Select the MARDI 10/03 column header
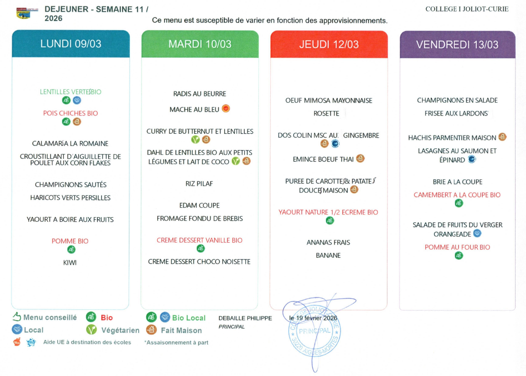 click(200, 44)
